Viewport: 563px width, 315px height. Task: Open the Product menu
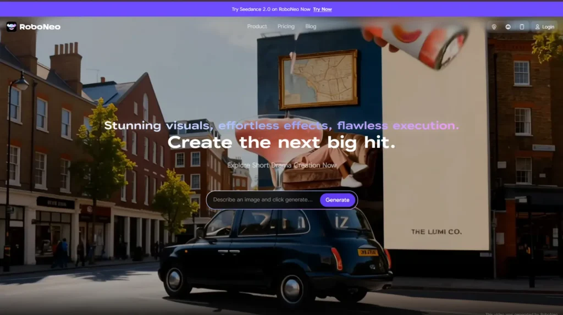click(257, 26)
